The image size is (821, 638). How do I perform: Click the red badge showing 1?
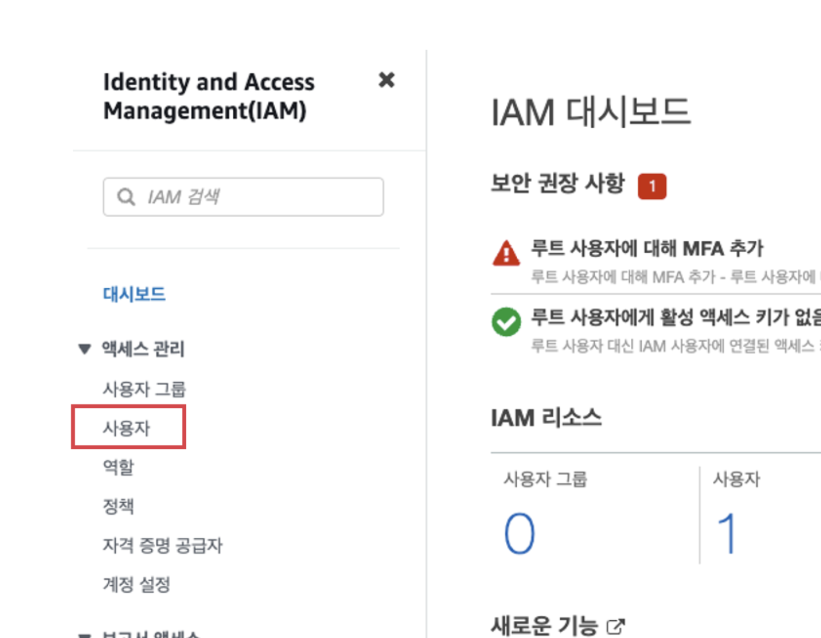(x=652, y=186)
